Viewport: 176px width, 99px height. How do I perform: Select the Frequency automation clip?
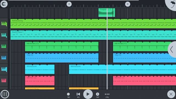point(107,13)
